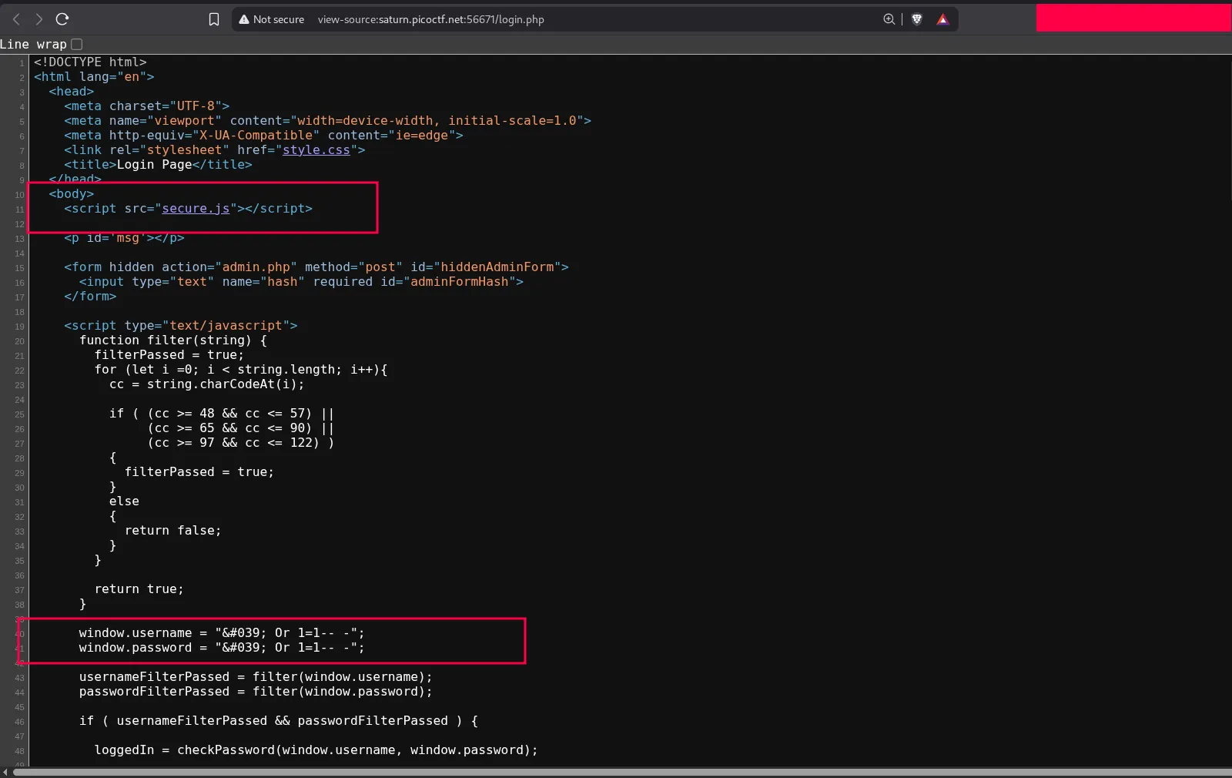Screen dimensions: 1232x778
Task: Click the hiddenAdminForm code on line 15
Action: (x=497, y=267)
